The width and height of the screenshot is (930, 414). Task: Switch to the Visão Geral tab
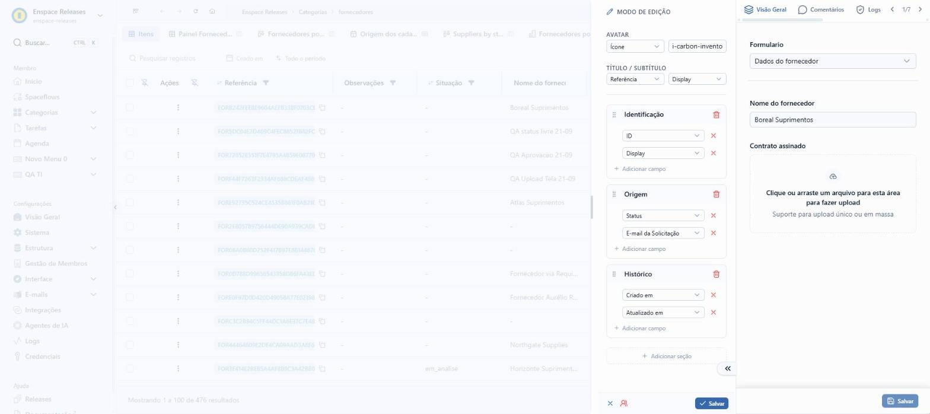[x=765, y=9]
